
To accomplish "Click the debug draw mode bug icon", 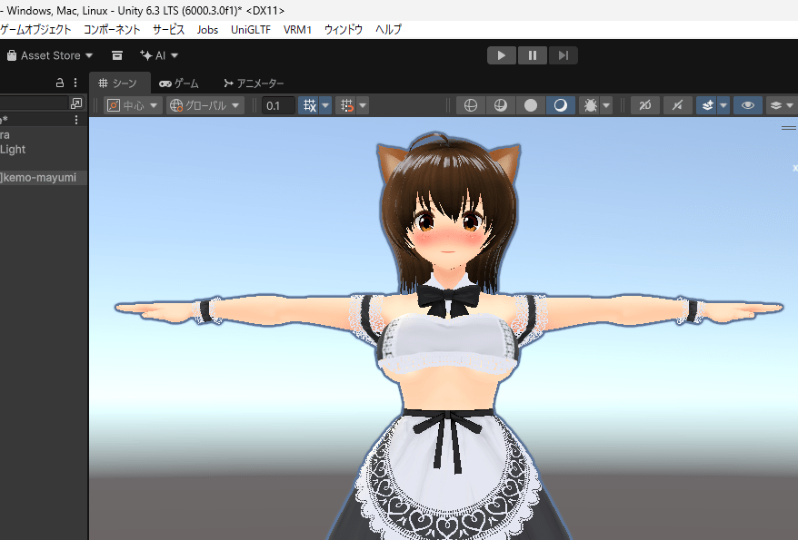I will (591, 105).
